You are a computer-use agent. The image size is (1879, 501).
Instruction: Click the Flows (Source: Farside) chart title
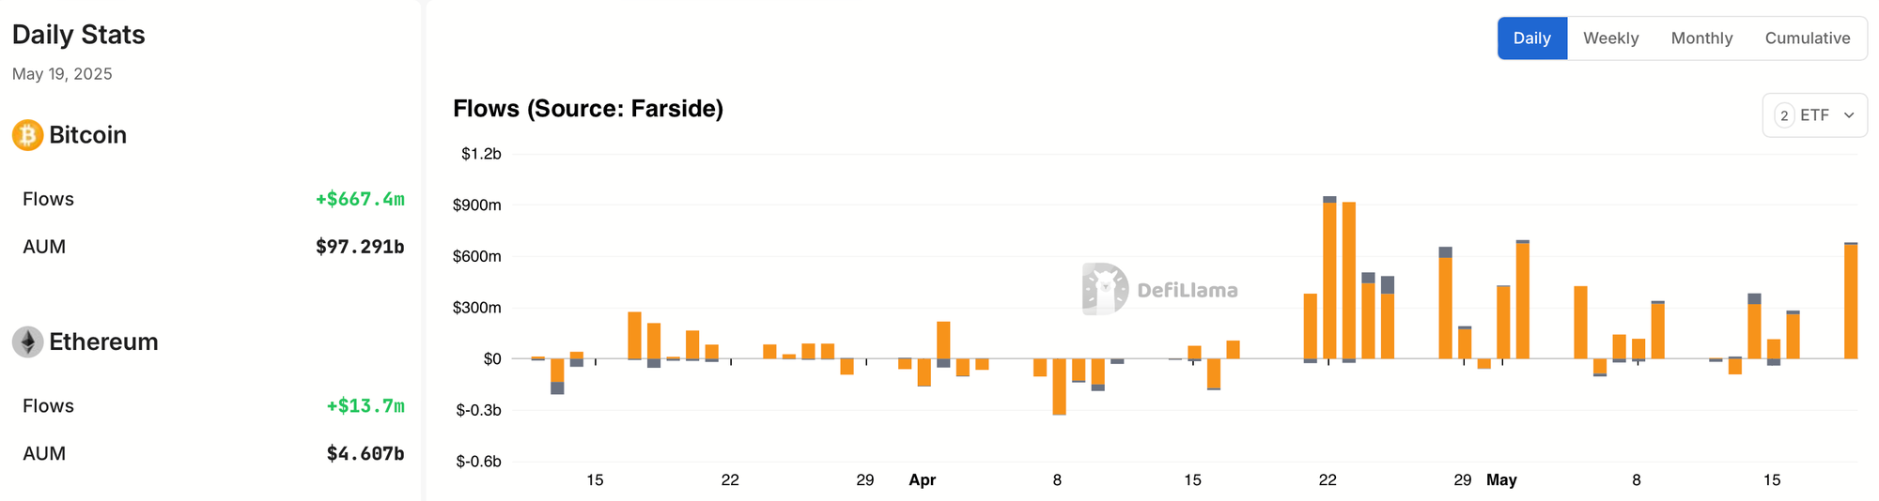pos(588,109)
